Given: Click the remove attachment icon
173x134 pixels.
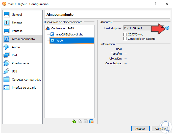Looking at the screenshot, I should (91, 121).
